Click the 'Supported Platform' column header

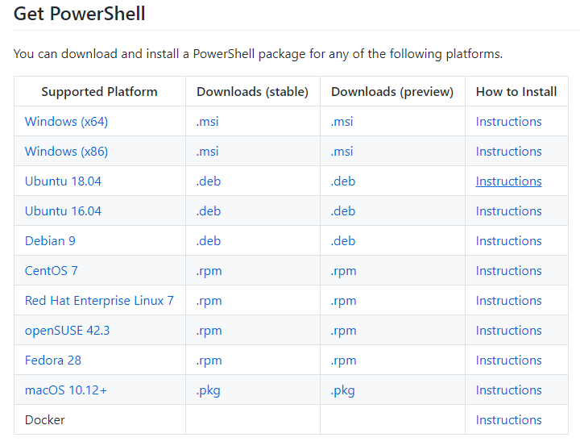tap(100, 91)
